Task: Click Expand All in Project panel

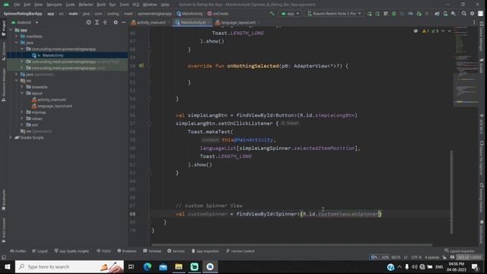Action: coord(97,22)
